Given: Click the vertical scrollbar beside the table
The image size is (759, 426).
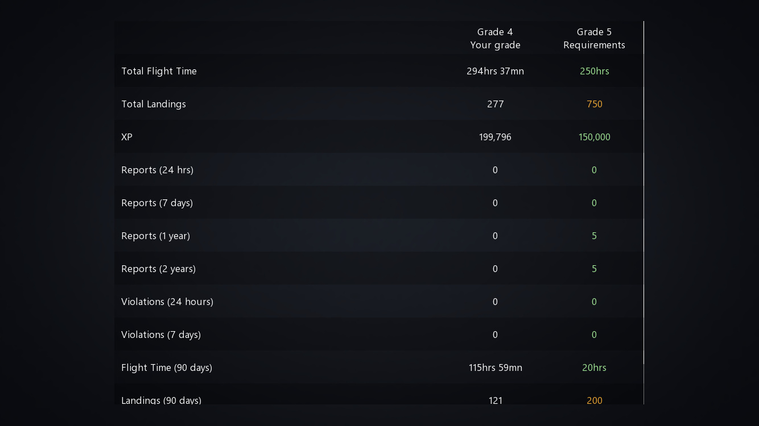Looking at the screenshot, I should [643, 193].
